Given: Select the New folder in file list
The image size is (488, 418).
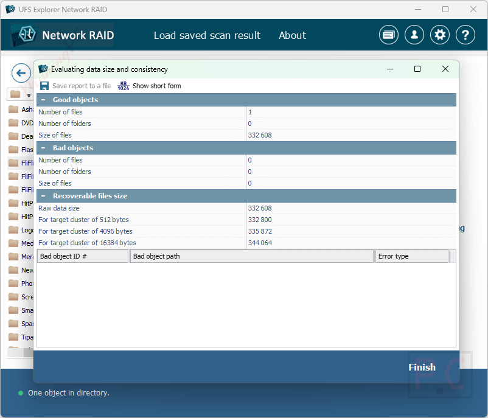Looking at the screenshot, I should coord(21,270).
